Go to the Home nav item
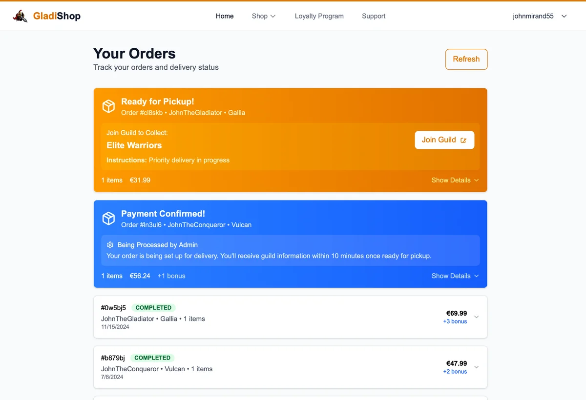 click(x=225, y=16)
